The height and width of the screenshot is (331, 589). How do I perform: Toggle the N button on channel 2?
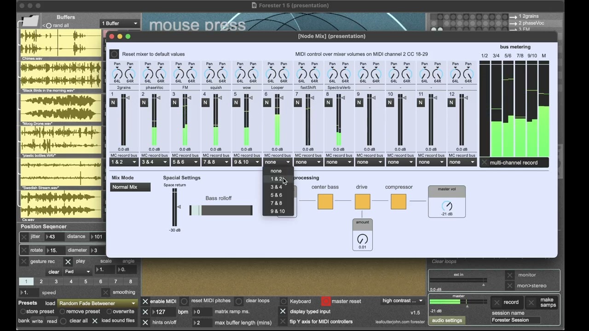pyautogui.click(x=144, y=103)
